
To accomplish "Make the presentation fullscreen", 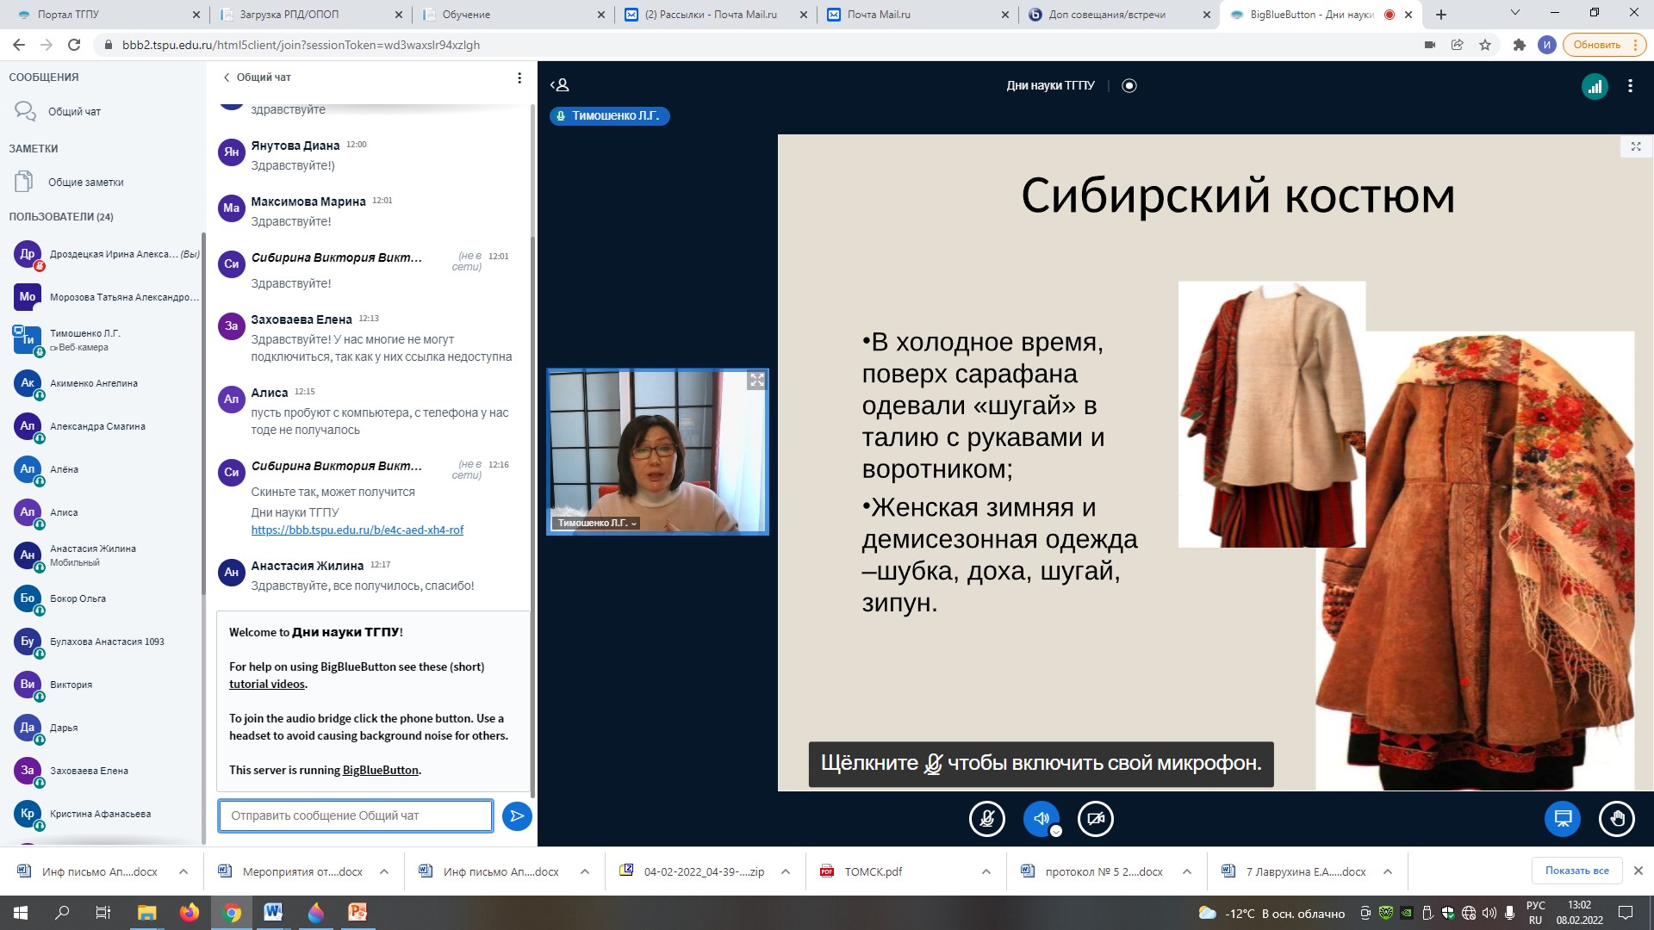I will pyautogui.click(x=1636, y=147).
